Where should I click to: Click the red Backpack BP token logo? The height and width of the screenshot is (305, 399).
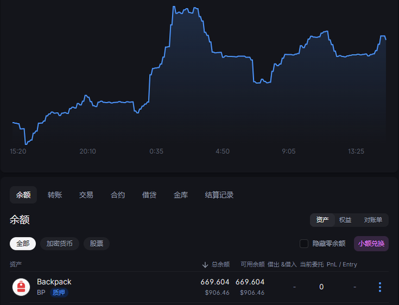pos(21,287)
